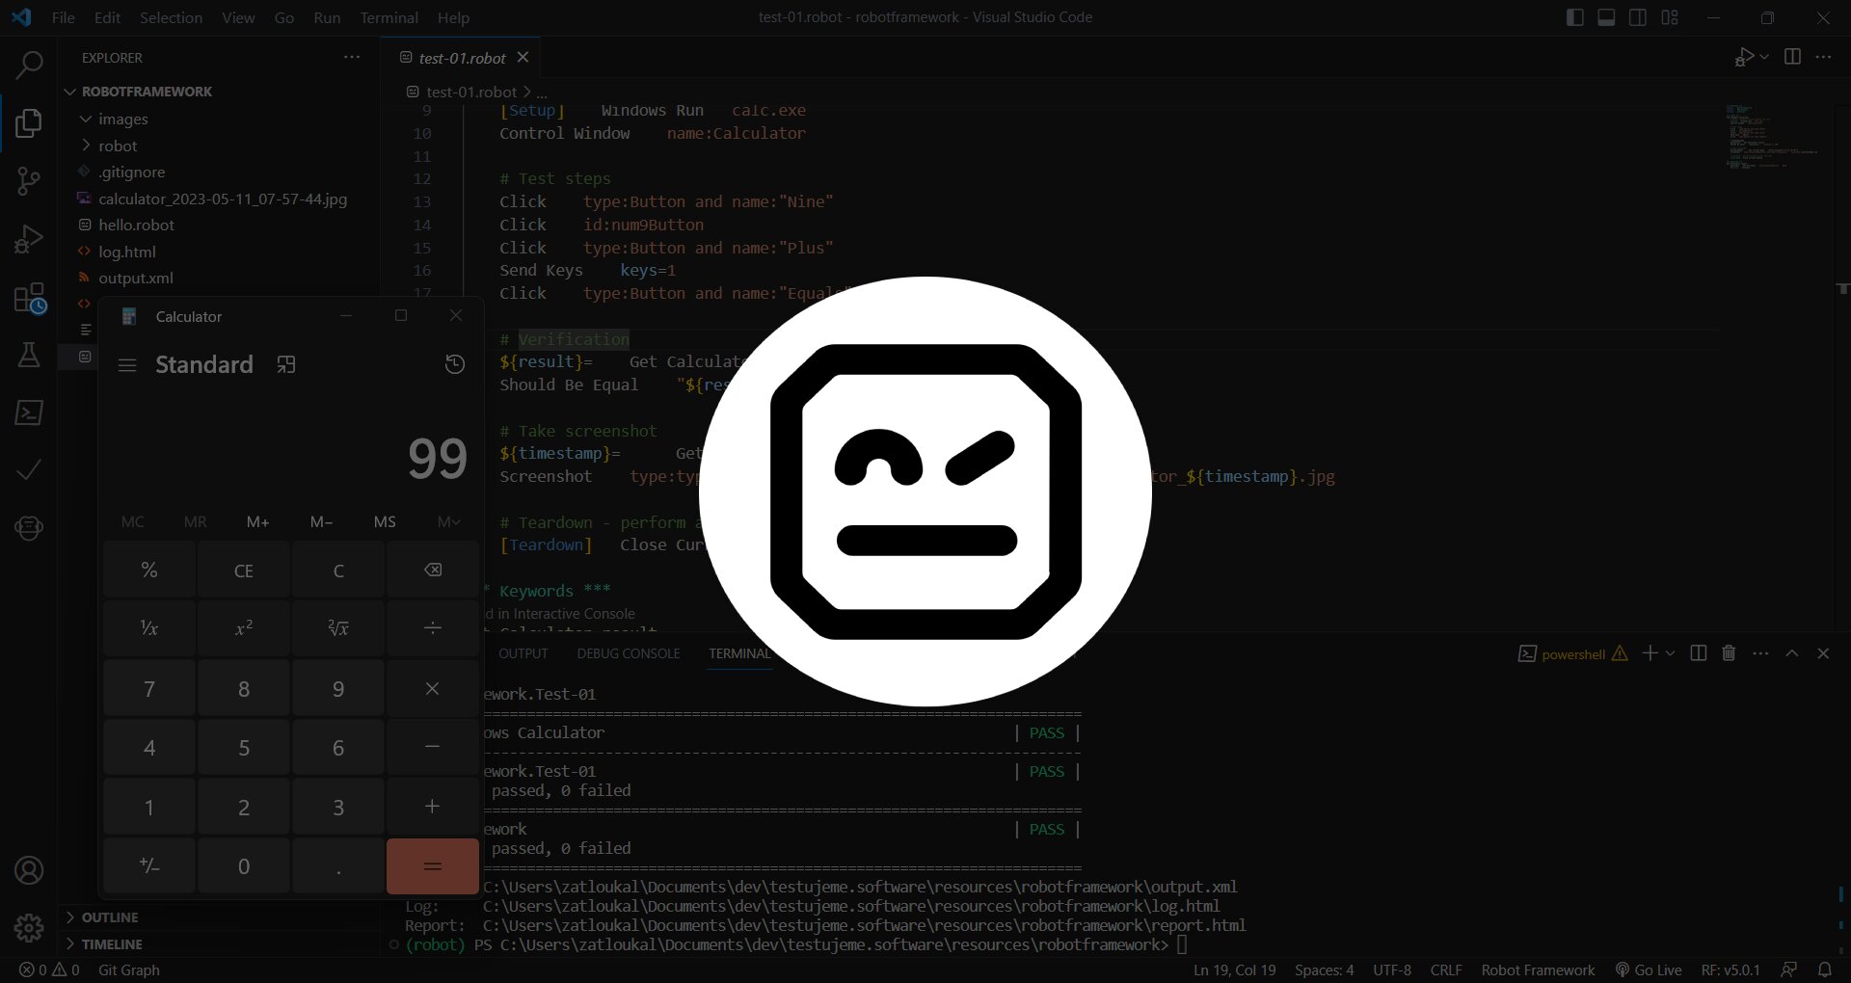The height and width of the screenshot is (983, 1851).
Task: Open the new terminal launch profile dropdown
Action: [1671, 653]
